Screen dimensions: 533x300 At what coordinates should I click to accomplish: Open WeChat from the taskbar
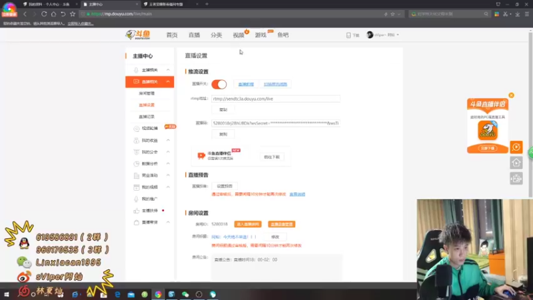(185, 294)
